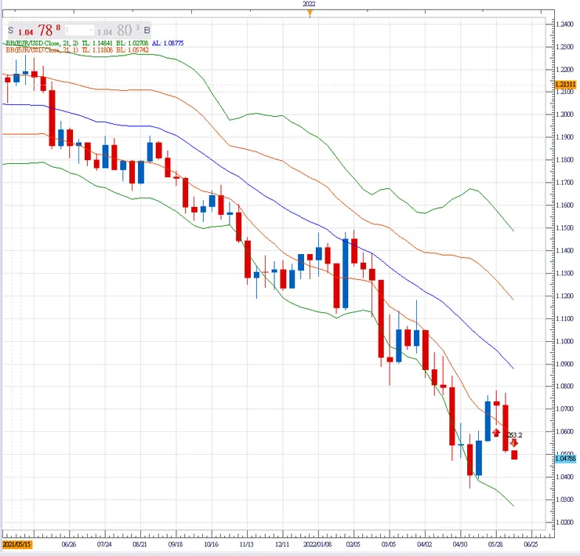Click the 1.2000 price axis label

coord(565,114)
